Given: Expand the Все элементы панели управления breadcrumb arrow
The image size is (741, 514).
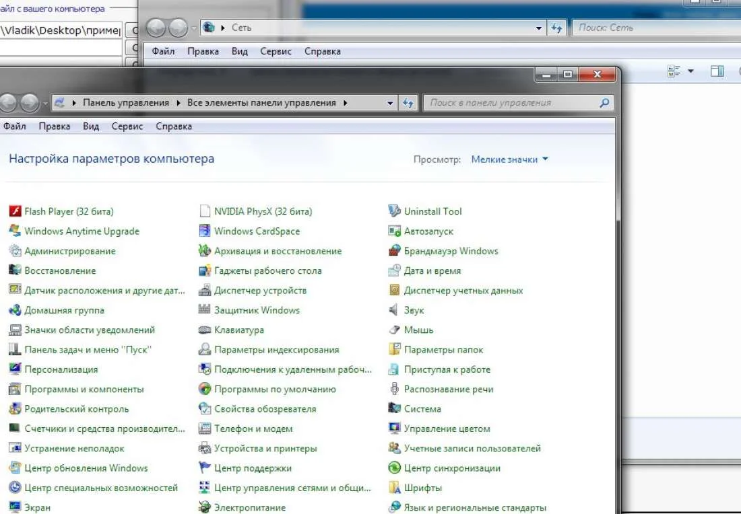Looking at the screenshot, I should click(346, 103).
